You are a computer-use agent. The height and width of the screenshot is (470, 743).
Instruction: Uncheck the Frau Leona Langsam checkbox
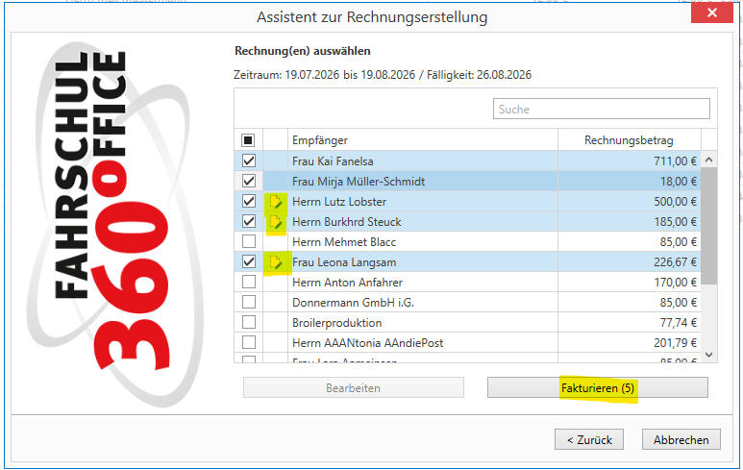point(249,261)
